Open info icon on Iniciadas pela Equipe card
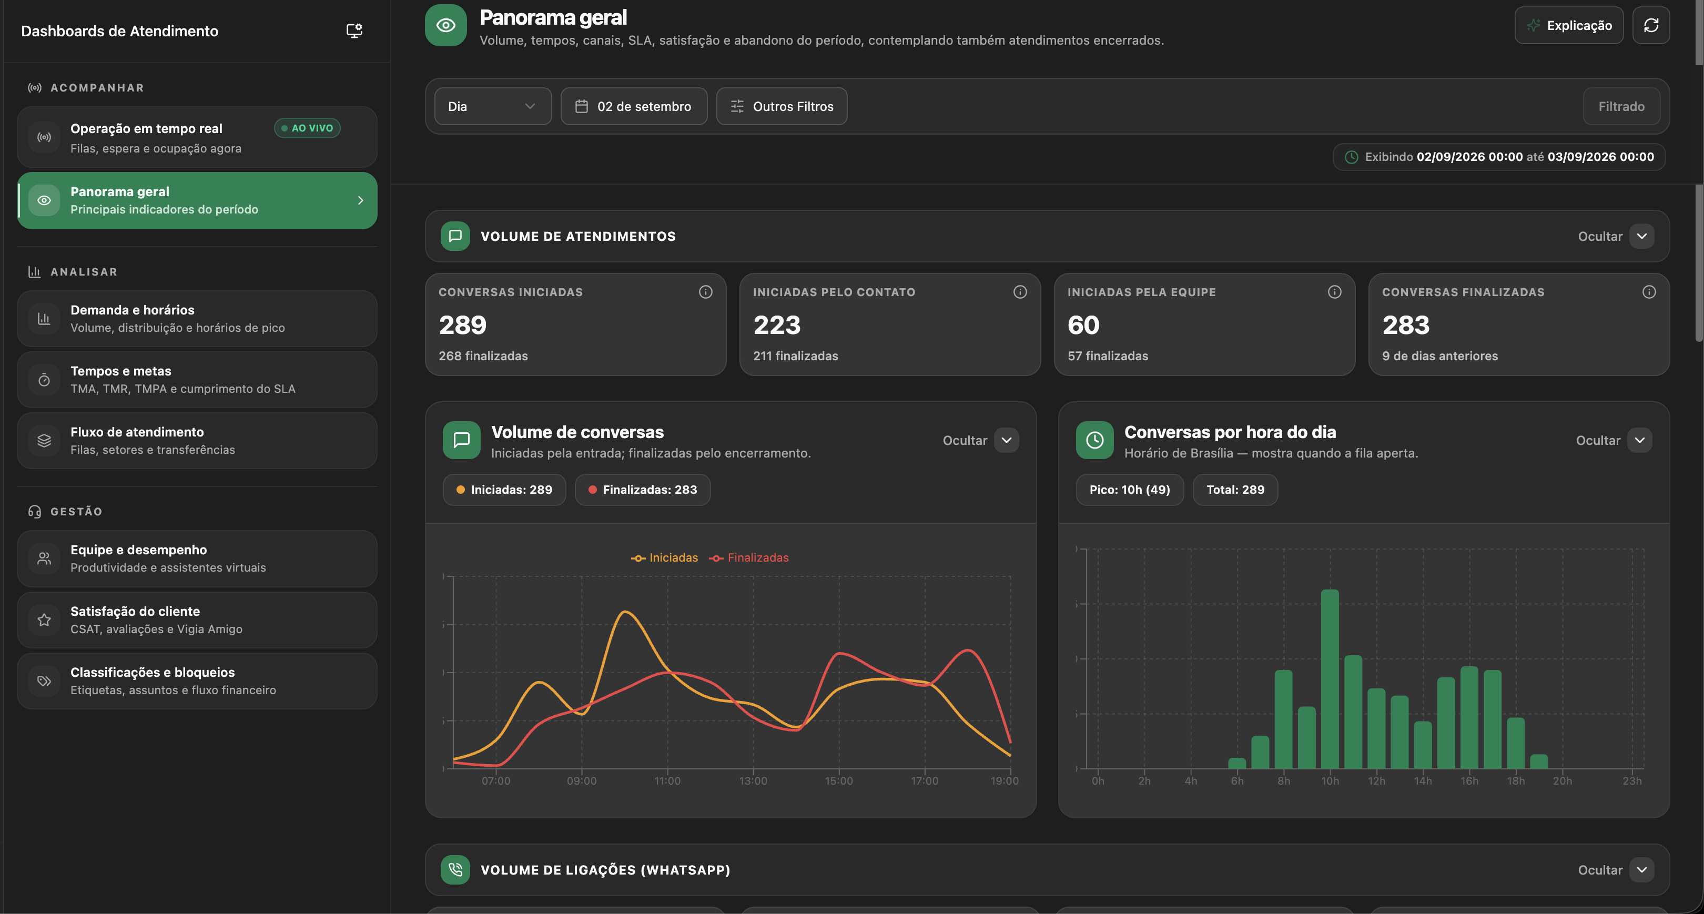The width and height of the screenshot is (1704, 914). coord(1334,292)
